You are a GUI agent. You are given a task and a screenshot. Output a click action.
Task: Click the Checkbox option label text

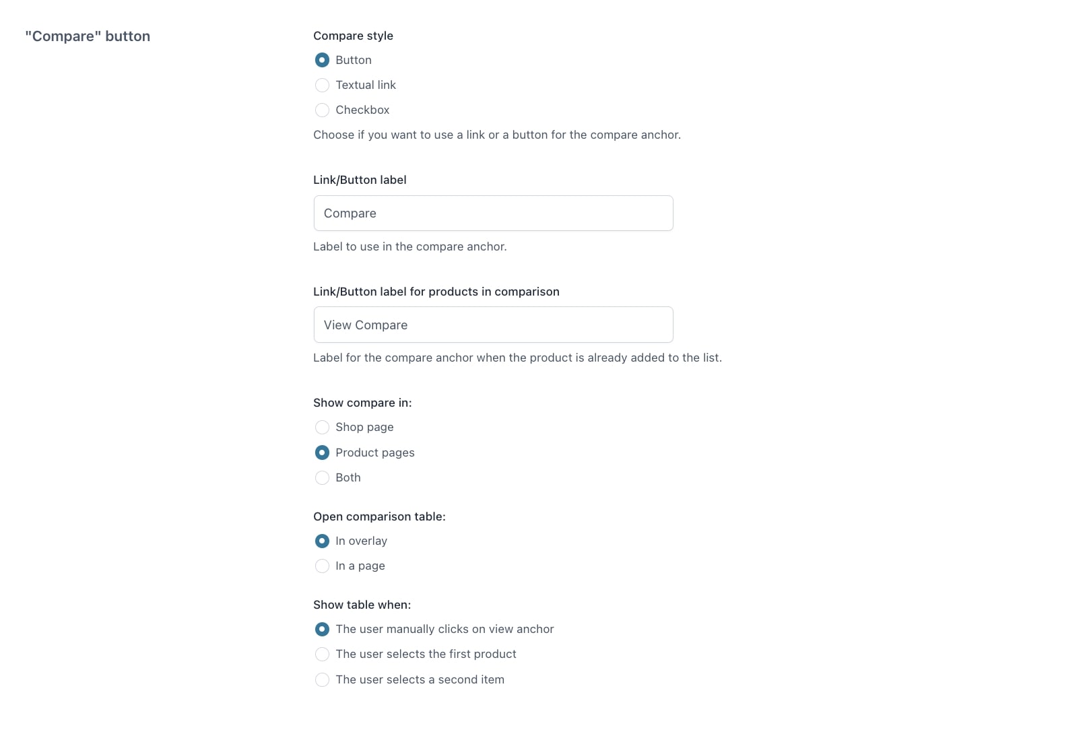362,110
